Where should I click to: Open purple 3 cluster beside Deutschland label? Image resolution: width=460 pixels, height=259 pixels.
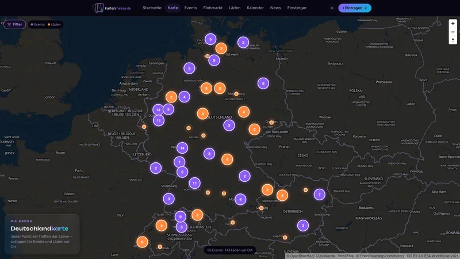click(229, 125)
